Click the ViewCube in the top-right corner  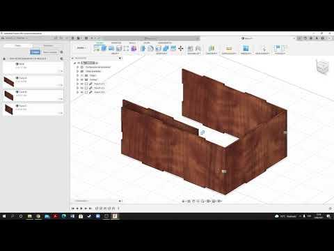tap(322, 66)
